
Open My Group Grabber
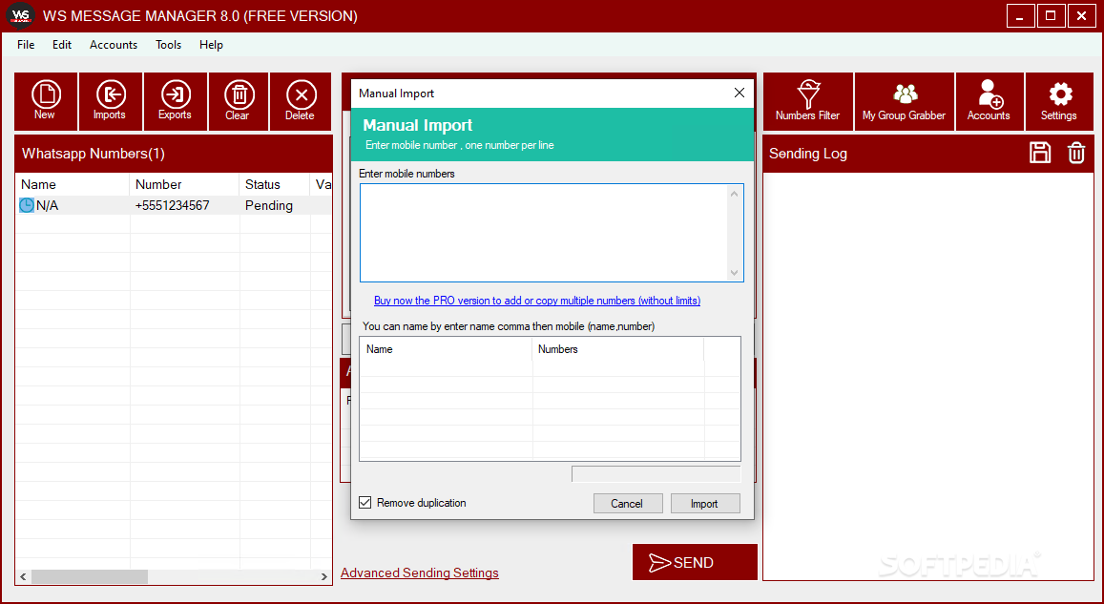point(904,101)
